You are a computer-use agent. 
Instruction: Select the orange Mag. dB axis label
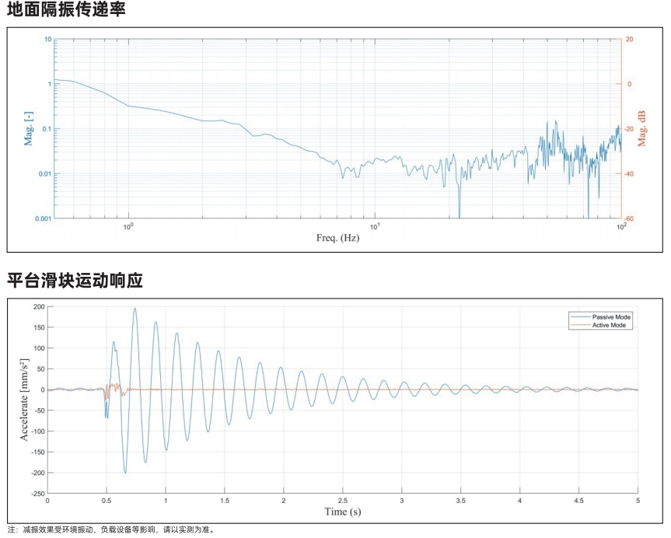(x=643, y=129)
